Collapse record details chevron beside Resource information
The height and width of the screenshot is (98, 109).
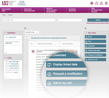click(31, 44)
